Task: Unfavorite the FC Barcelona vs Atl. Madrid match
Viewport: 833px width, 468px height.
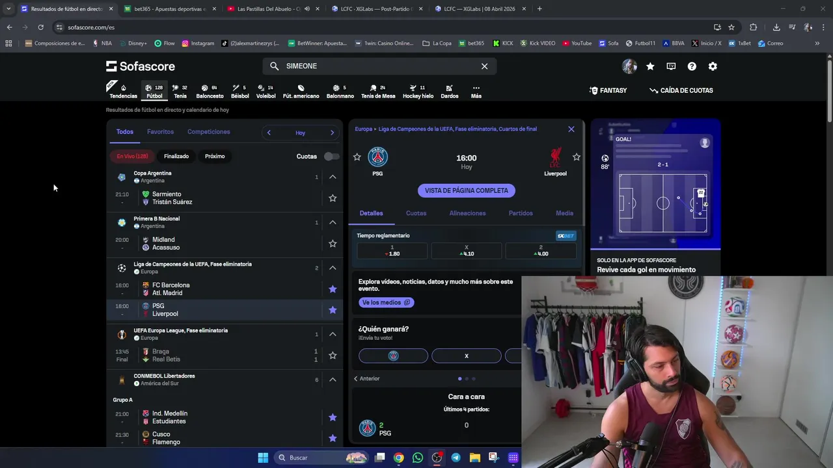Action: click(x=333, y=289)
